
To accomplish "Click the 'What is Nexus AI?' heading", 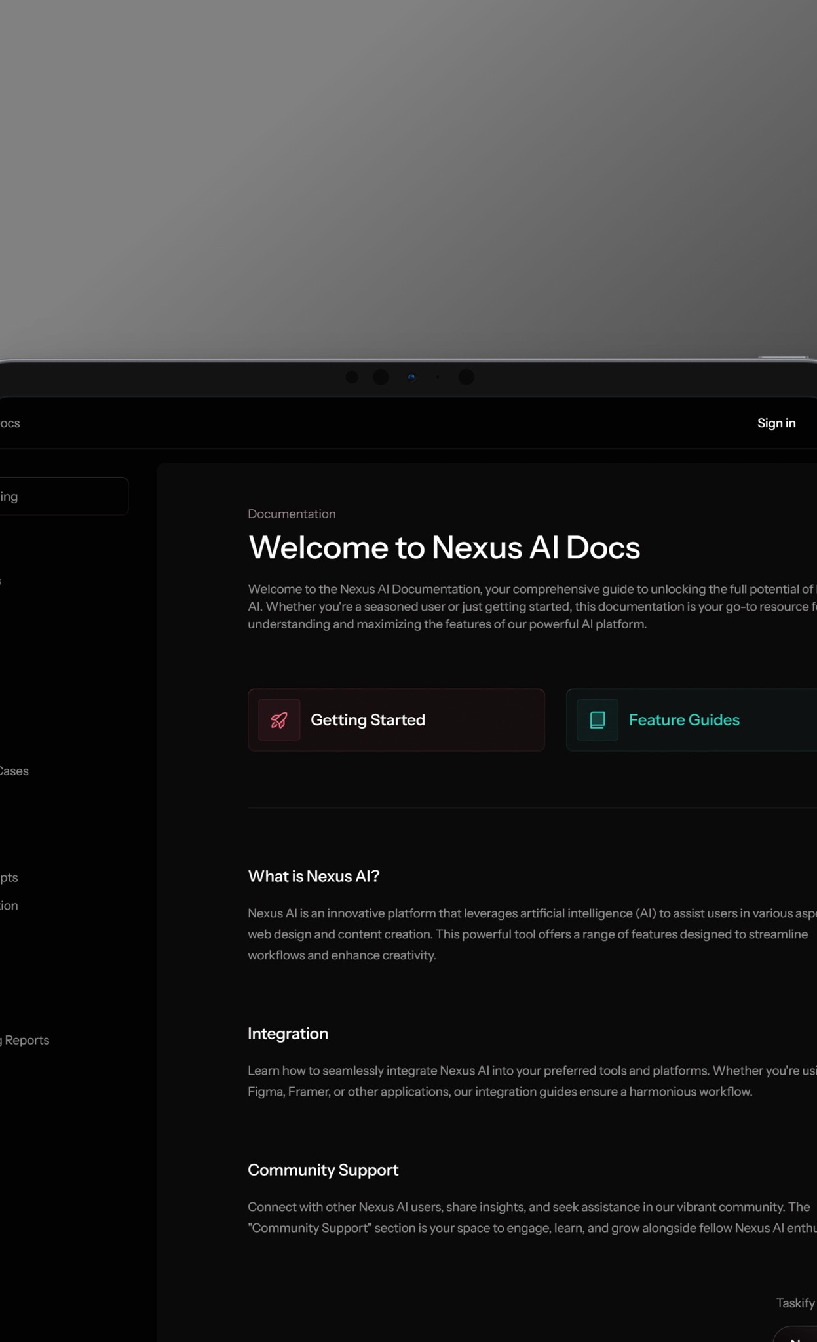I will pyautogui.click(x=313, y=876).
